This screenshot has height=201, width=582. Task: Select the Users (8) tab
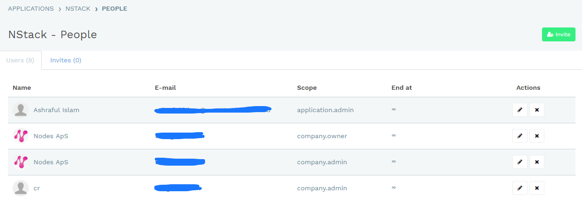click(x=20, y=60)
